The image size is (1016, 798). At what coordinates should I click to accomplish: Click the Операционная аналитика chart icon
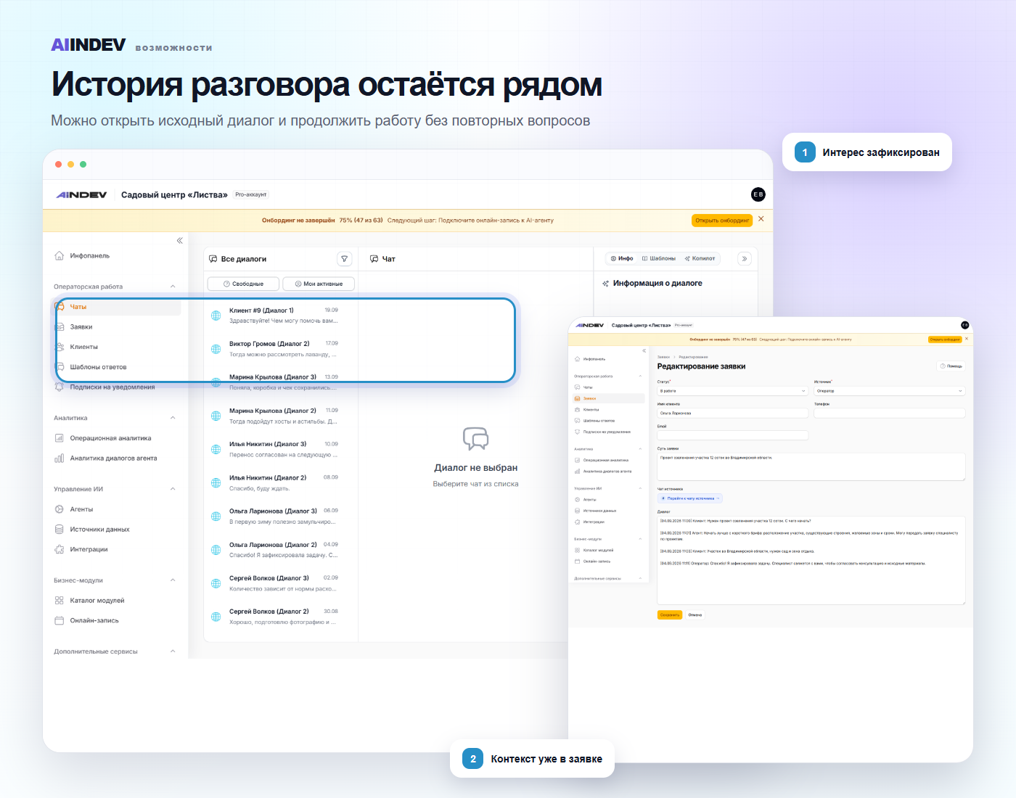[60, 438]
